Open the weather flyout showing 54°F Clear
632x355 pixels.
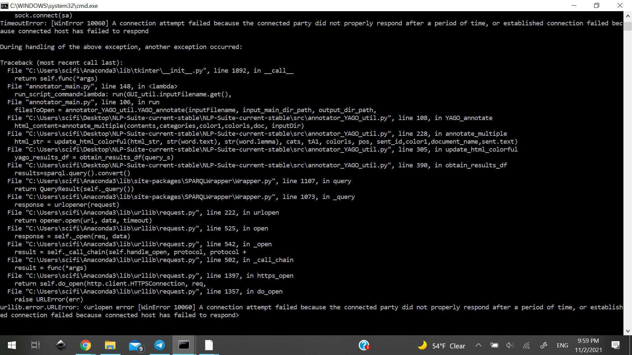[441, 345]
